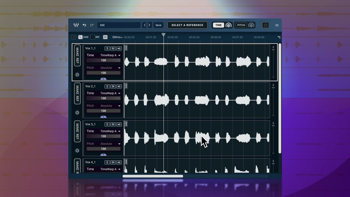
Task: Click the Time amount slider showing 100 on Vox 2_1
Action: 103,98
